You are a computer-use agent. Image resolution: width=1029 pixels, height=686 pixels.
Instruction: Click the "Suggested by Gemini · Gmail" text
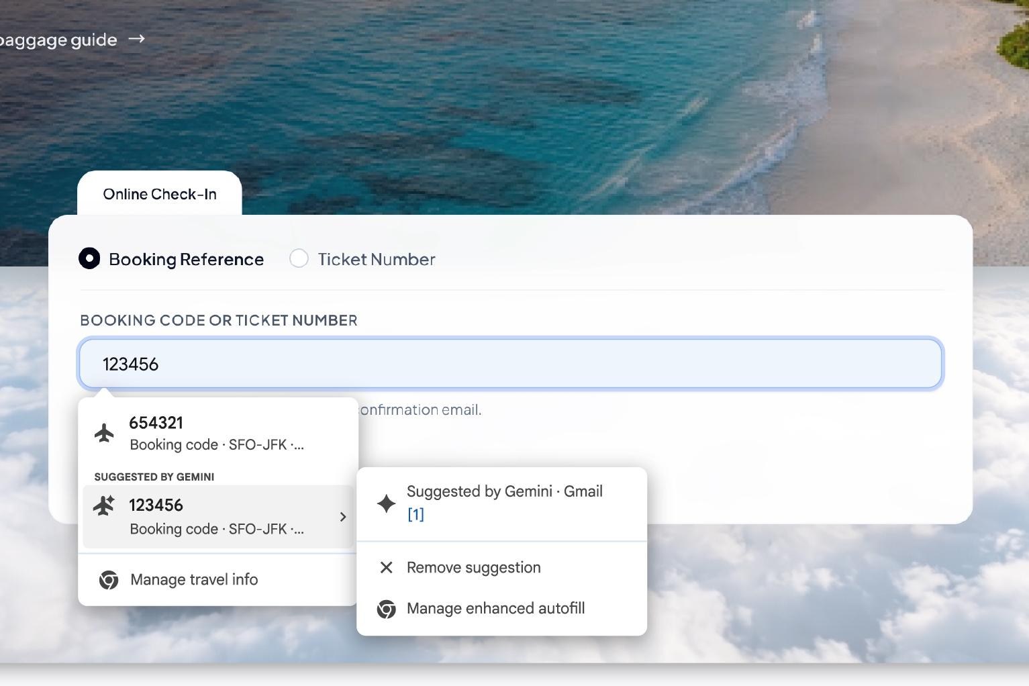click(505, 491)
